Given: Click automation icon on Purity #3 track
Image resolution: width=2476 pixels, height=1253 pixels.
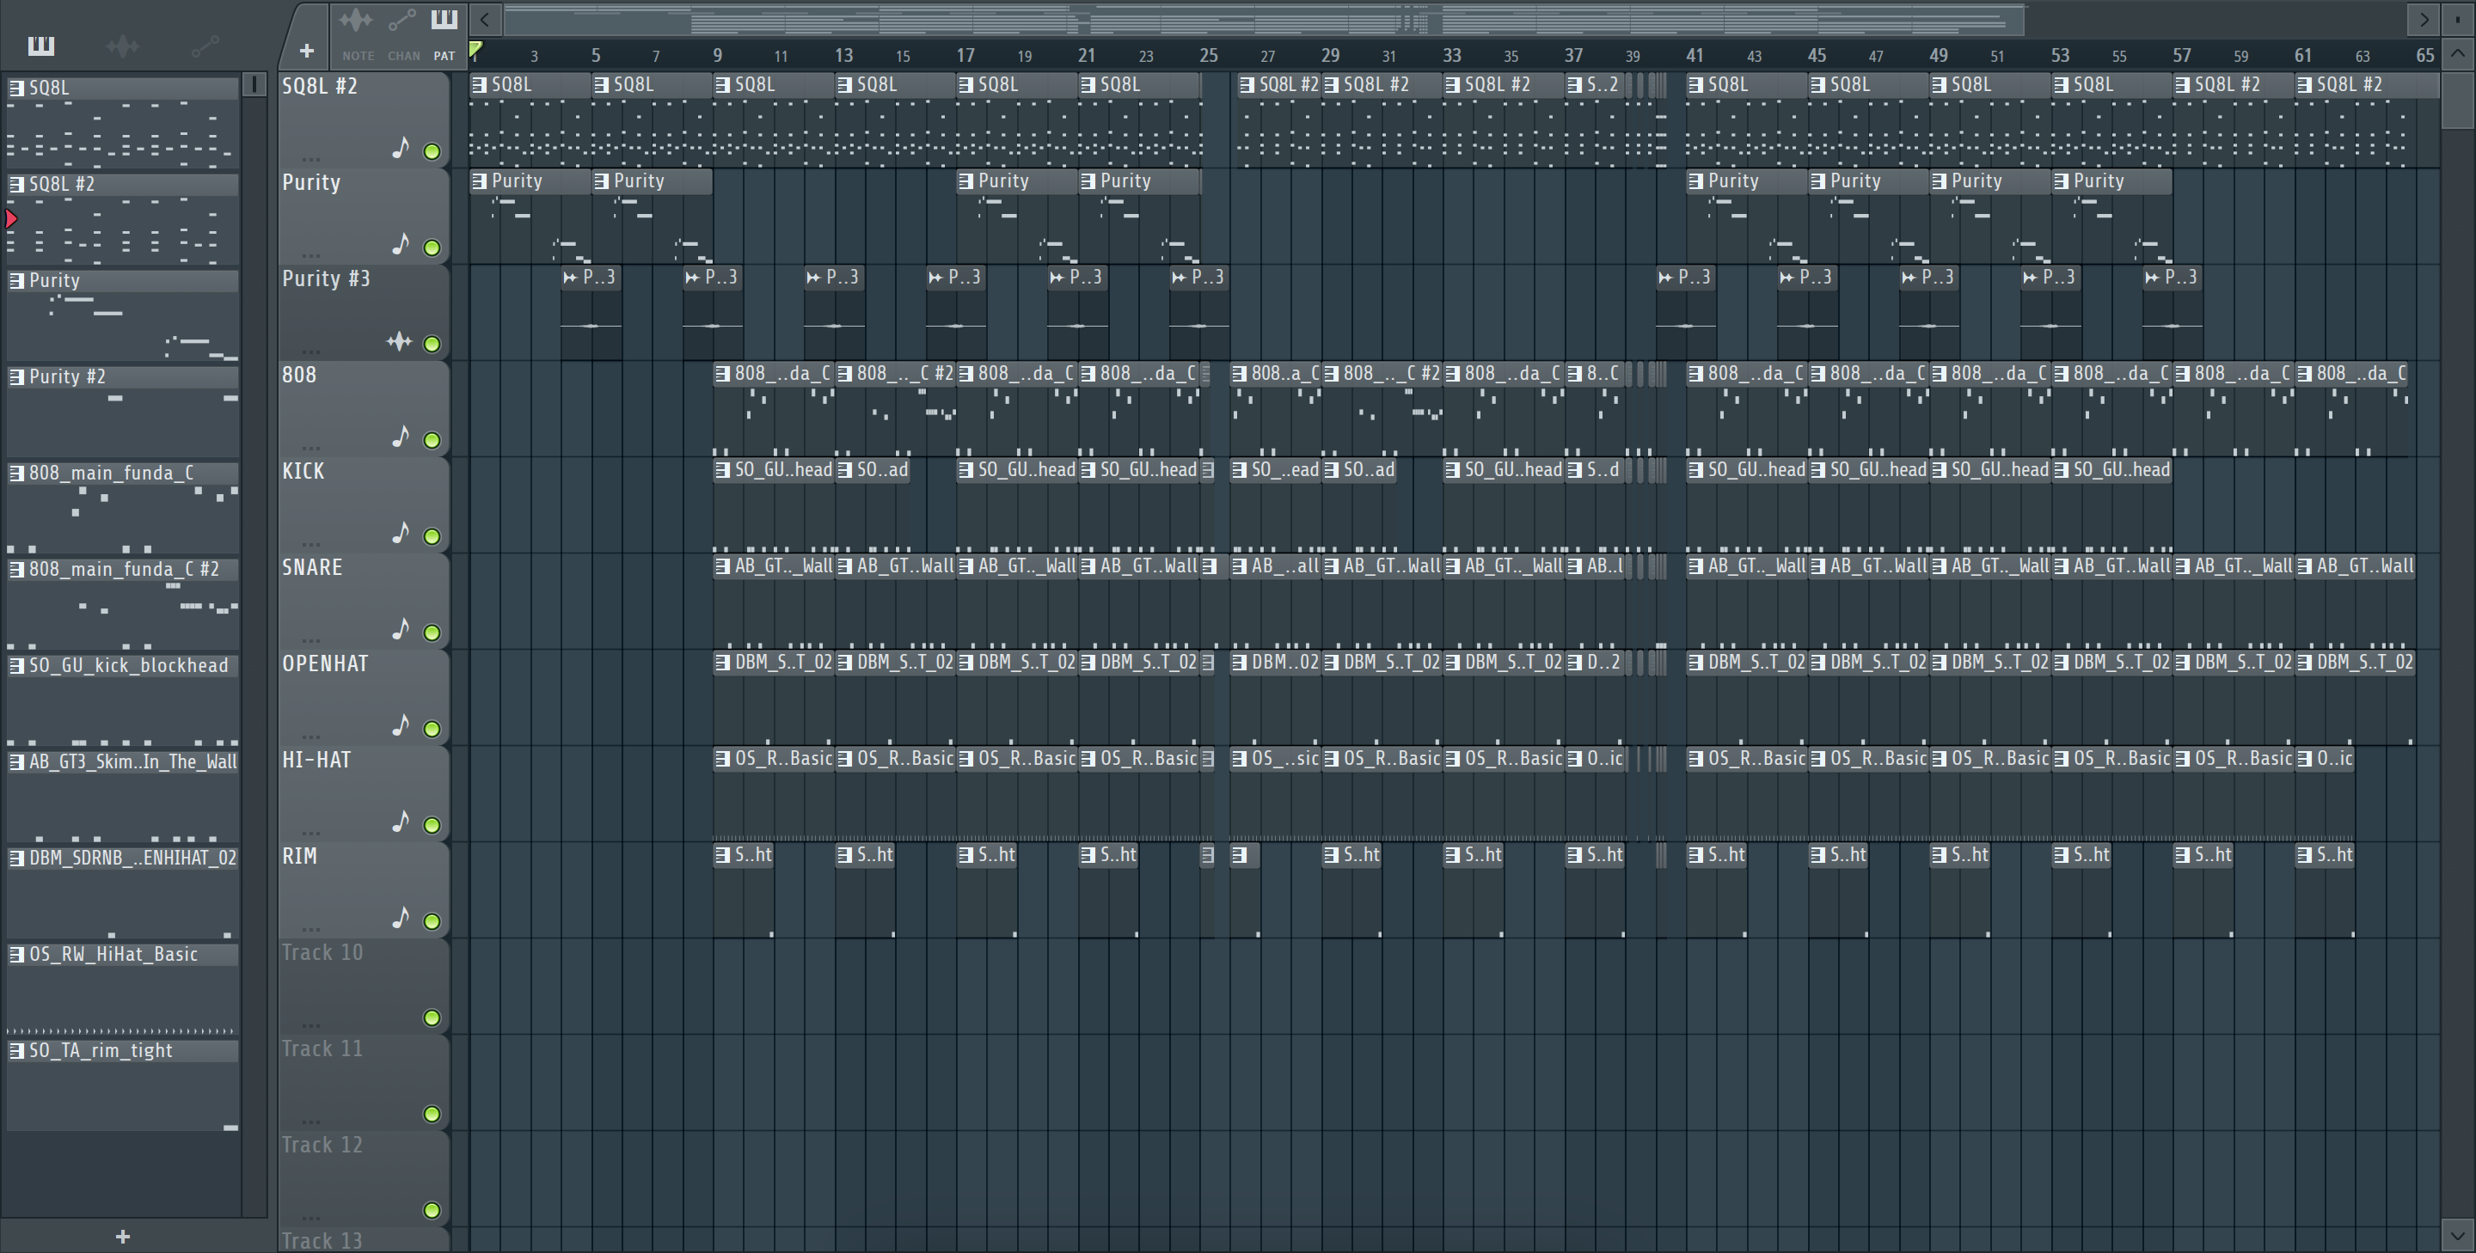Looking at the screenshot, I should click(x=399, y=341).
